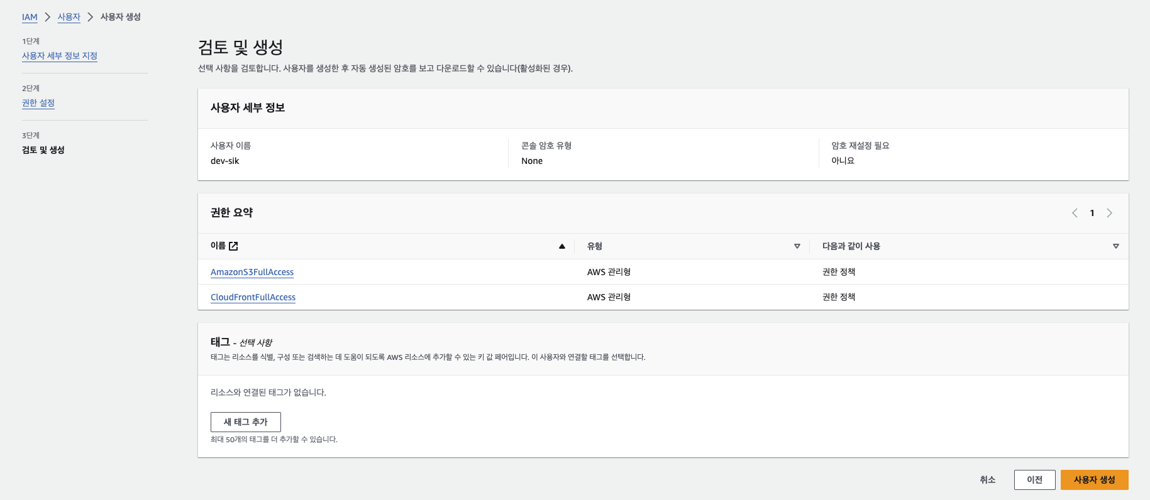
Task: Select the 검토 및 생성 step label
Action: 43,150
